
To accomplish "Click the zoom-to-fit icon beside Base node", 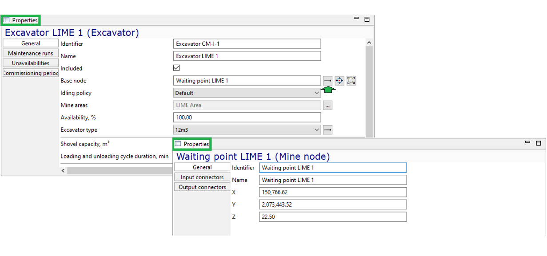I will pyautogui.click(x=351, y=80).
